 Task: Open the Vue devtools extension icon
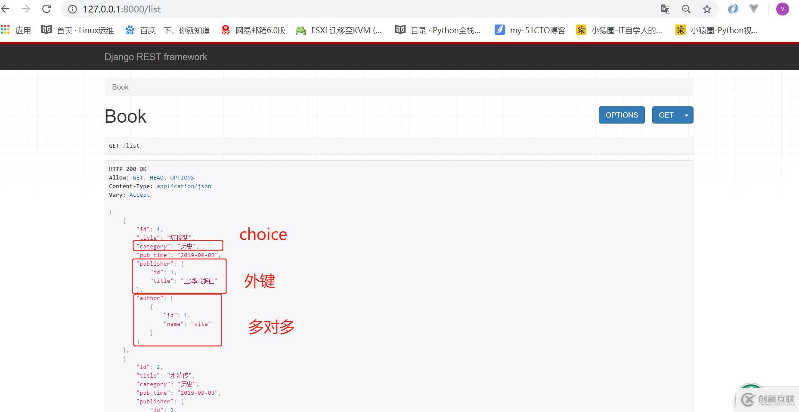tap(754, 9)
